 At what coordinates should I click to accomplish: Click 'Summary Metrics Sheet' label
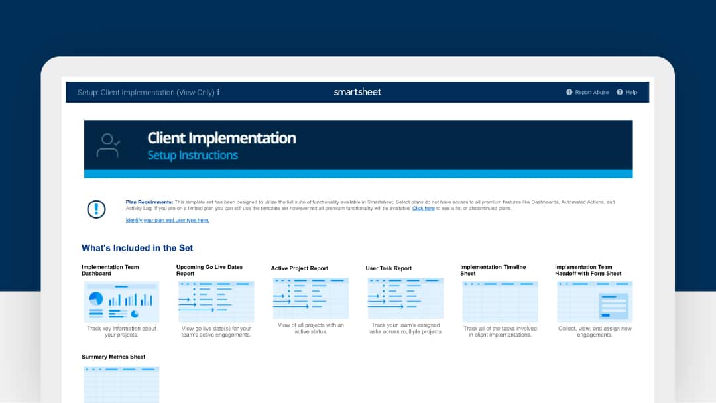113,357
